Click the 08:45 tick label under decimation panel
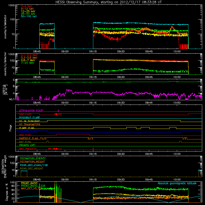This screenshot has width=205, height=205. coord(37,180)
